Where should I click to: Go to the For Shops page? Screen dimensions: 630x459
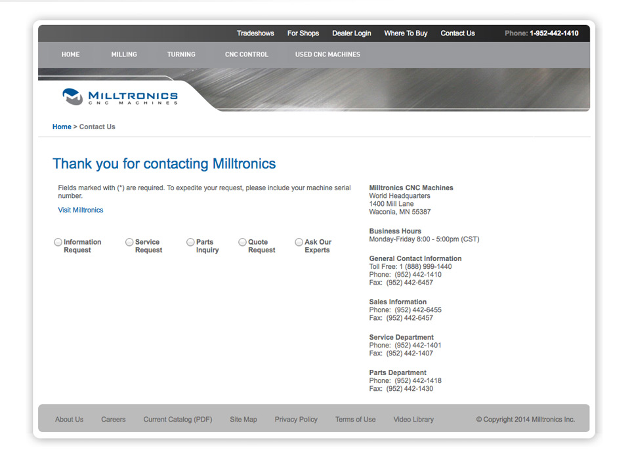tap(303, 33)
